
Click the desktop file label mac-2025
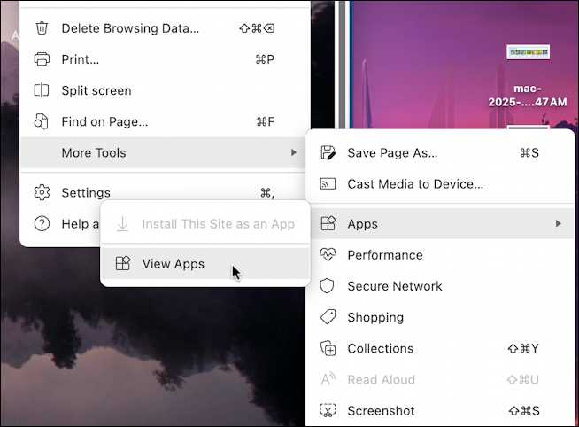point(528,96)
